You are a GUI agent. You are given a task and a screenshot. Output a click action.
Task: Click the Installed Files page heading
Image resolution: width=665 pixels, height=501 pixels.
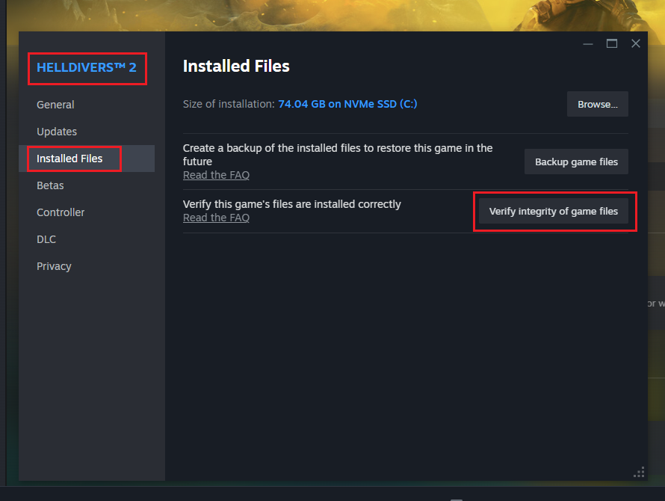click(236, 66)
